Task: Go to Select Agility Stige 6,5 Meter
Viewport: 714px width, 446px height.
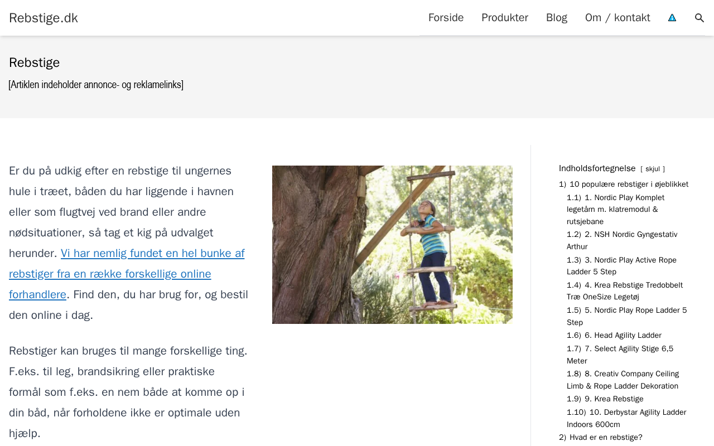Action: tap(620, 355)
